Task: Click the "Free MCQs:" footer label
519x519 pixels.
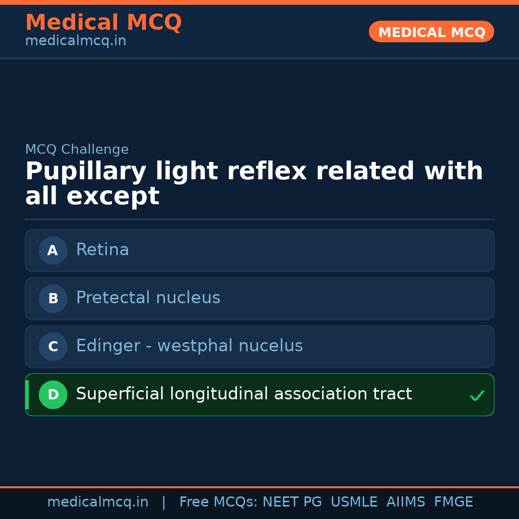Action: point(218,502)
